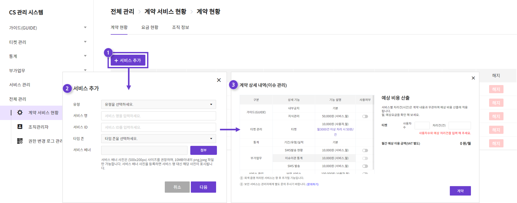Close the 서비스 추가 dialog with X

(219, 80)
